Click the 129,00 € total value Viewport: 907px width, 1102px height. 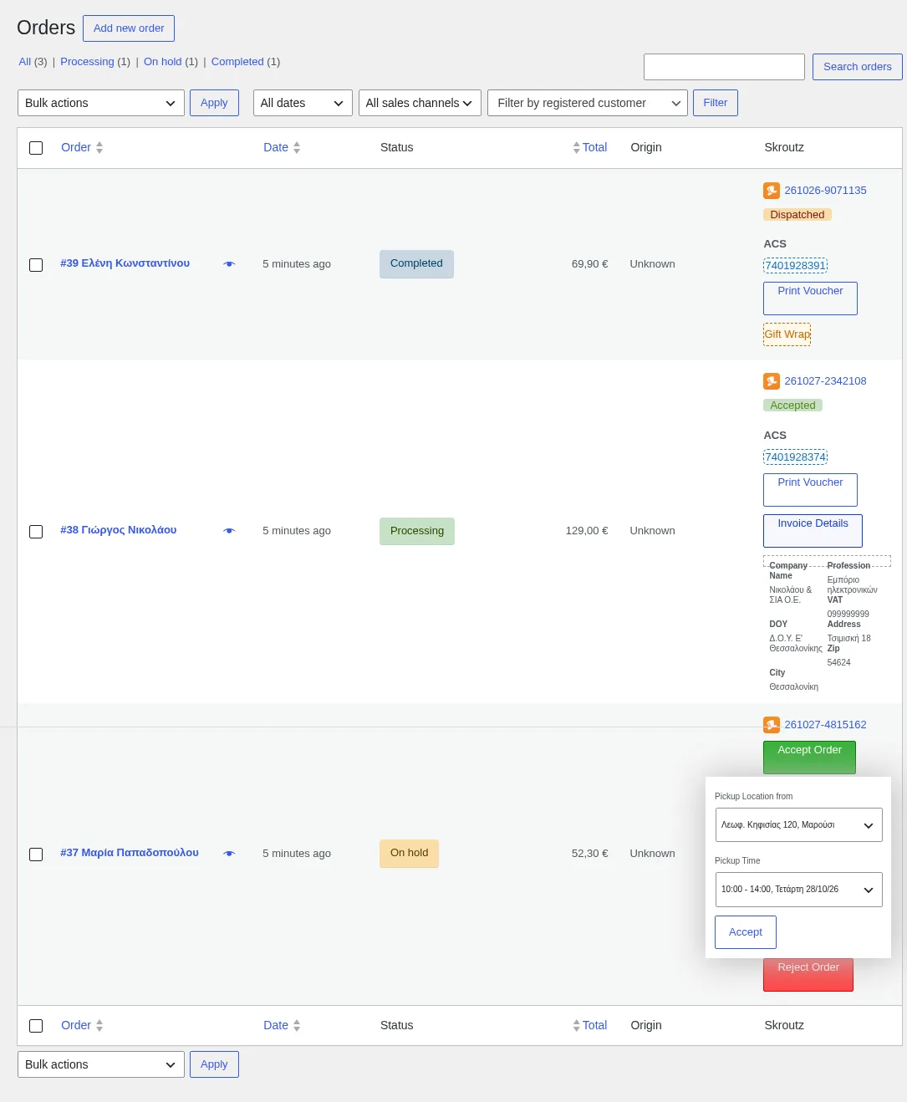coord(587,531)
